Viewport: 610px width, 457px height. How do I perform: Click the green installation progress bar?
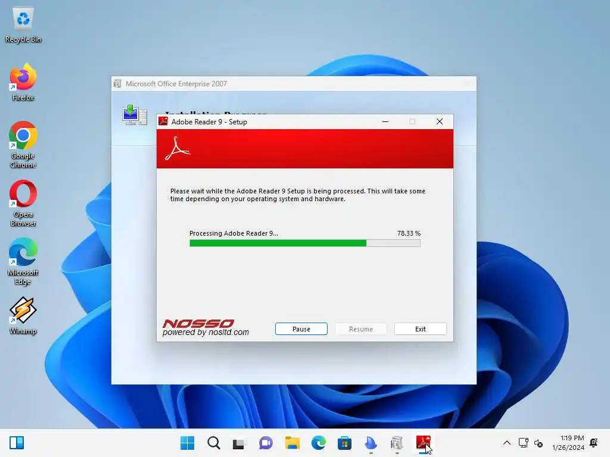pos(304,243)
